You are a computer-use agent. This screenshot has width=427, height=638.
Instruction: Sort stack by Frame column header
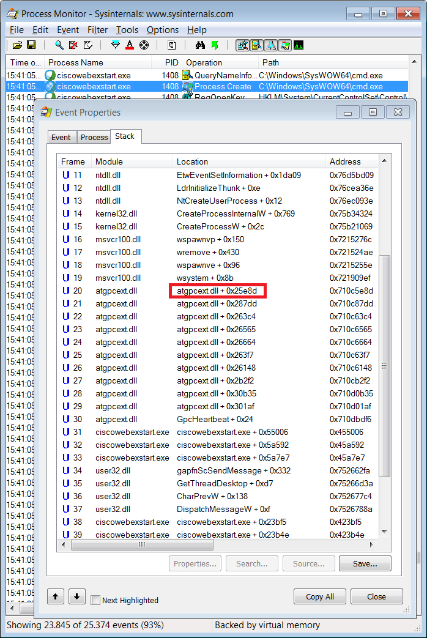[x=75, y=161]
